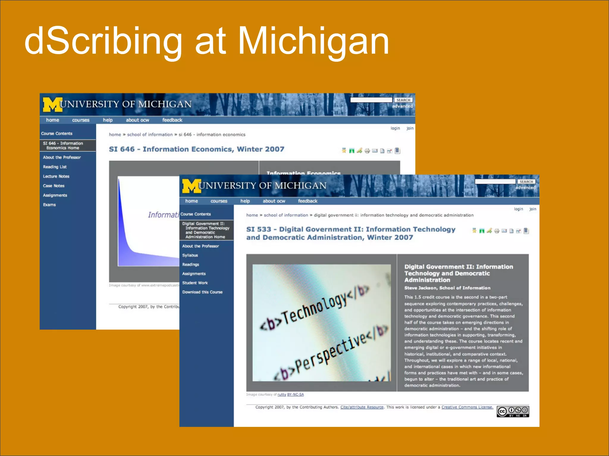
Task: Click 'Download this Course' sidebar link
Action: pyautogui.click(x=202, y=292)
